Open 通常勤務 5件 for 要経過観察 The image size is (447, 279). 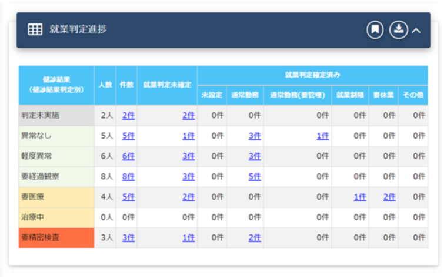[255, 177]
